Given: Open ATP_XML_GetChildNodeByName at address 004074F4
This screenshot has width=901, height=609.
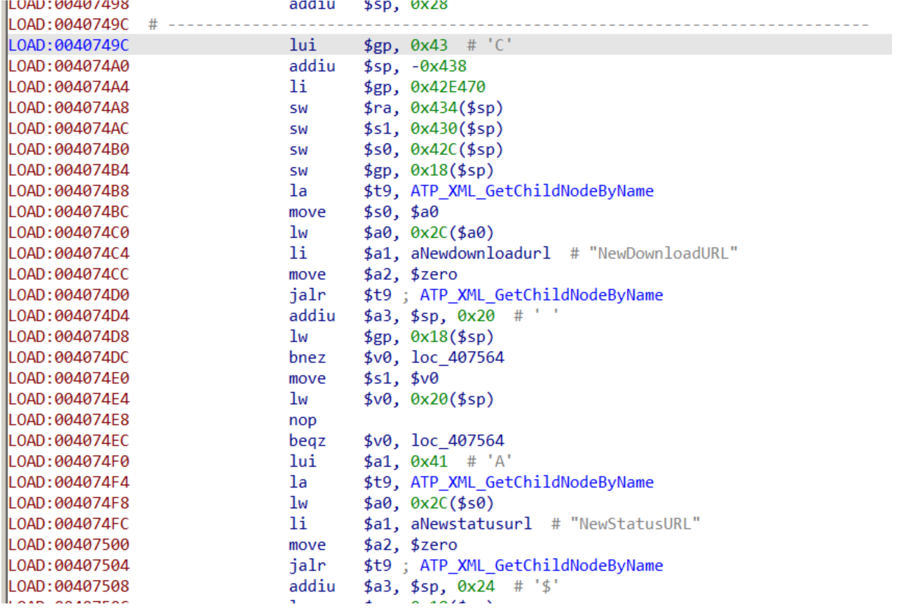Looking at the screenshot, I should click(532, 482).
